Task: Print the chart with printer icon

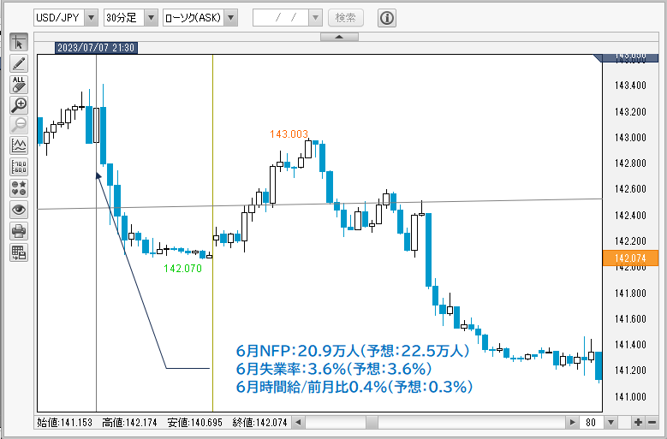Action: (19, 231)
